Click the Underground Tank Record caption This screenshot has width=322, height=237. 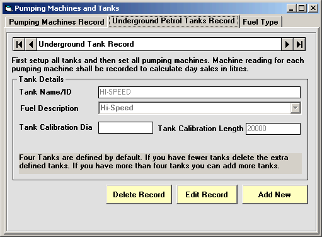click(86, 44)
